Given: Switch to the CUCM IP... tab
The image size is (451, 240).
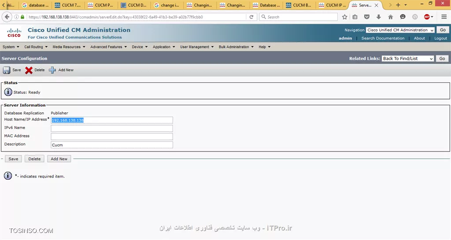Looking at the screenshot, I should 332,5.
